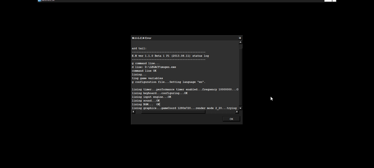This screenshot has height=168, width=374.
Task: Click the 'BGM... OK' line
Action: click(146, 105)
